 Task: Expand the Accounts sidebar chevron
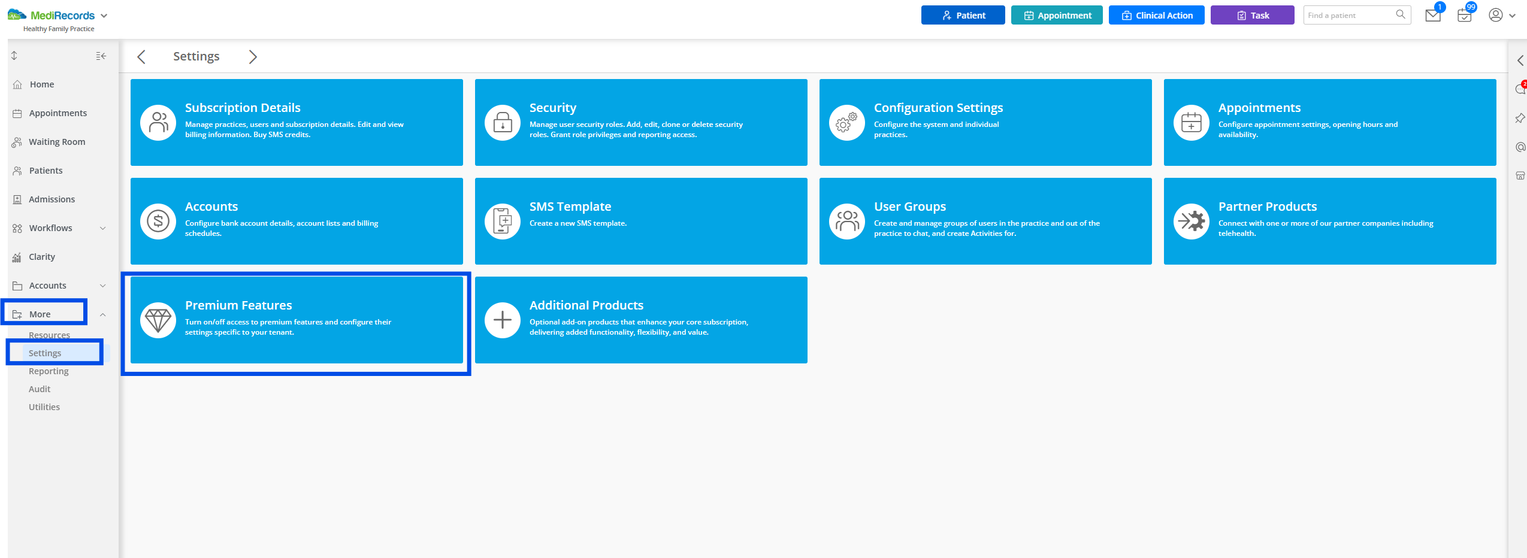102,286
